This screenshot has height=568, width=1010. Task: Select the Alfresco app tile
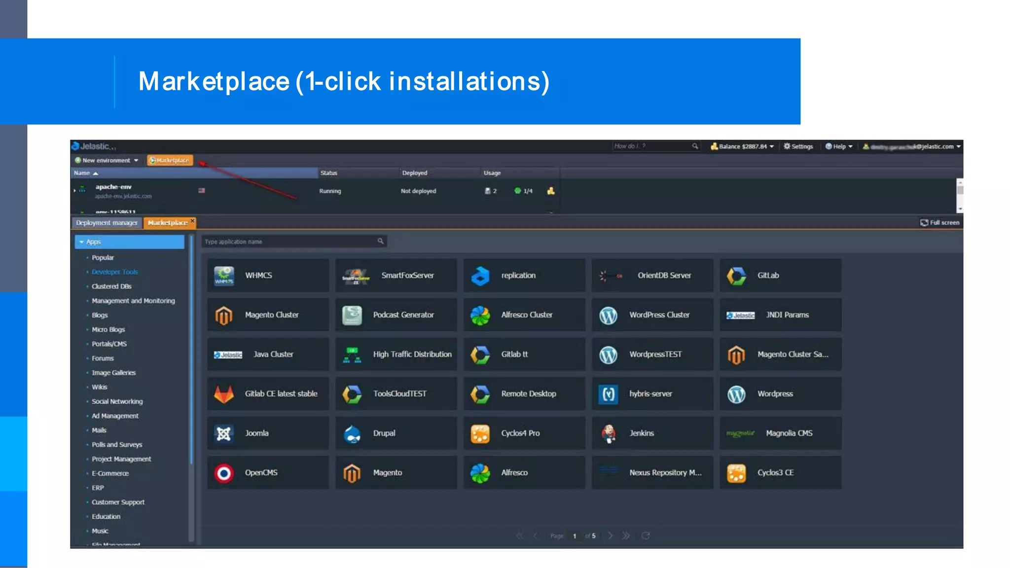coord(524,473)
